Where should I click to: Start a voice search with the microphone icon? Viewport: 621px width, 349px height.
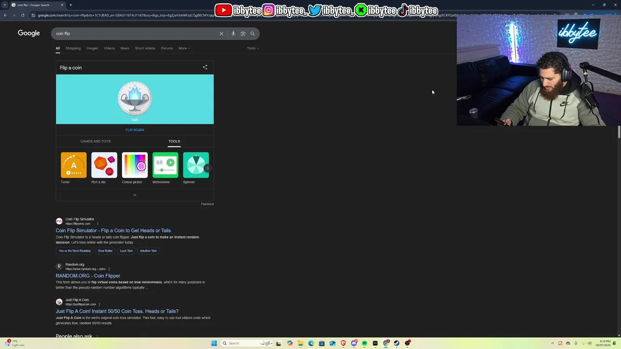[x=233, y=33]
